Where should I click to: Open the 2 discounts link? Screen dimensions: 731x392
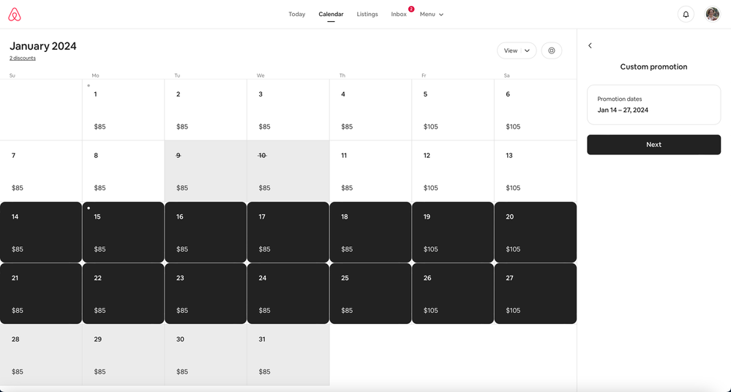pos(23,59)
